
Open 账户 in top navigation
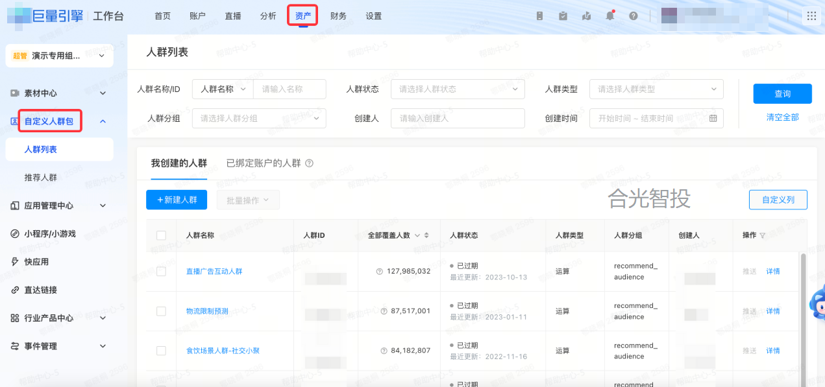pyautogui.click(x=197, y=16)
